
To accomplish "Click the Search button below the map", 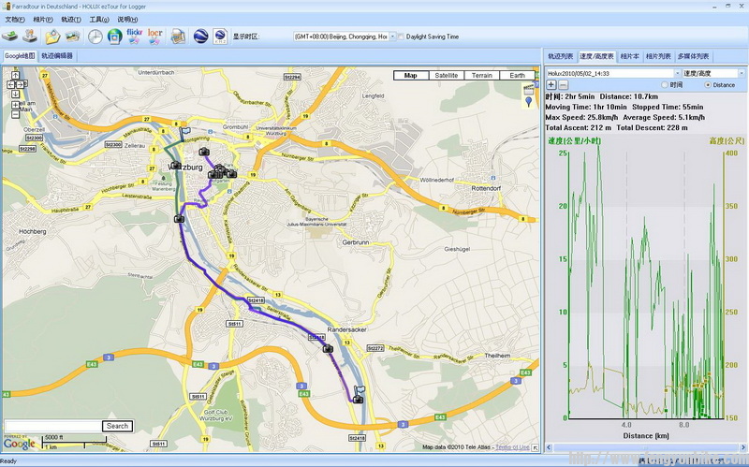I will pyautogui.click(x=117, y=426).
